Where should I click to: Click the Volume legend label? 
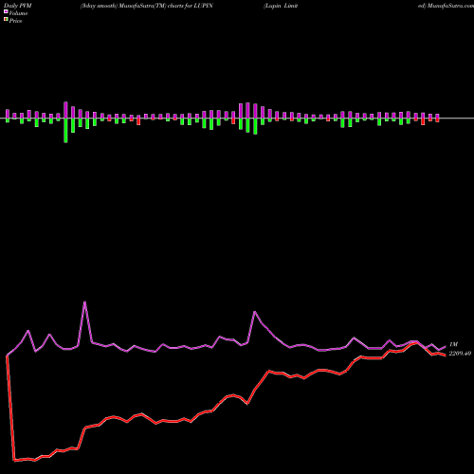pos(18,13)
